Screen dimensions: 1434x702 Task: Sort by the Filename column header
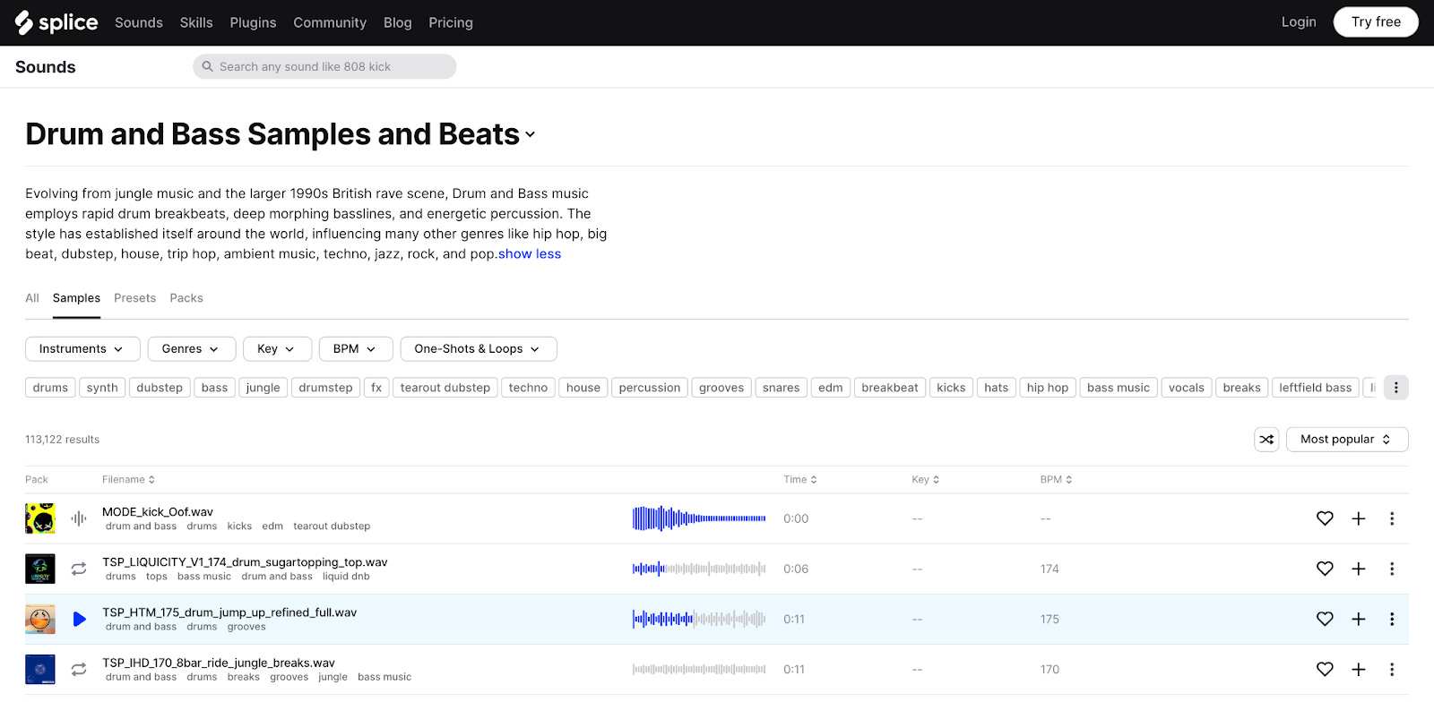click(x=128, y=480)
